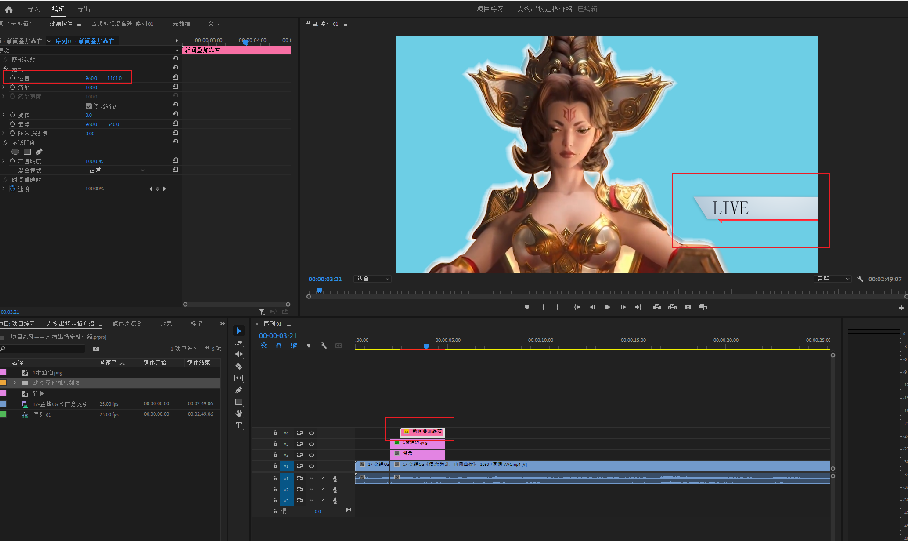
Task: Expand the Motion Graphics template media bin
Action: click(x=15, y=383)
